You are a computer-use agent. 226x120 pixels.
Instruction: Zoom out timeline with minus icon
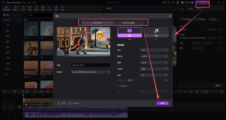203,91
